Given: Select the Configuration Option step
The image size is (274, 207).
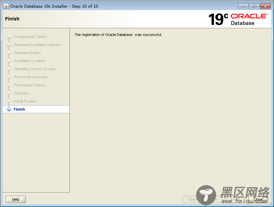Looking at the screenshot, I should [x=30, y=37].
